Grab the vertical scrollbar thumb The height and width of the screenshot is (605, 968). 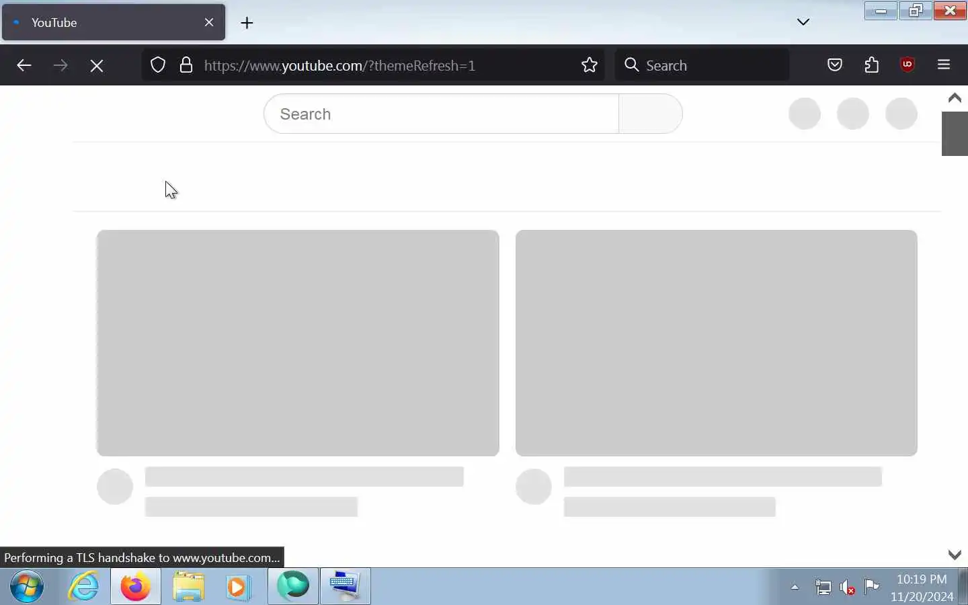coord(955,134)
